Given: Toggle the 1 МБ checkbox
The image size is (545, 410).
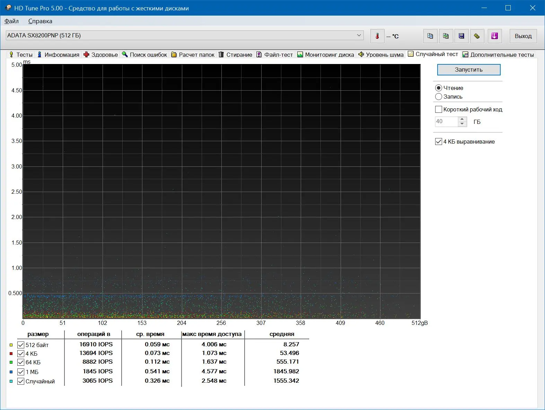Looking at the screenshot, I should point(21,372).
